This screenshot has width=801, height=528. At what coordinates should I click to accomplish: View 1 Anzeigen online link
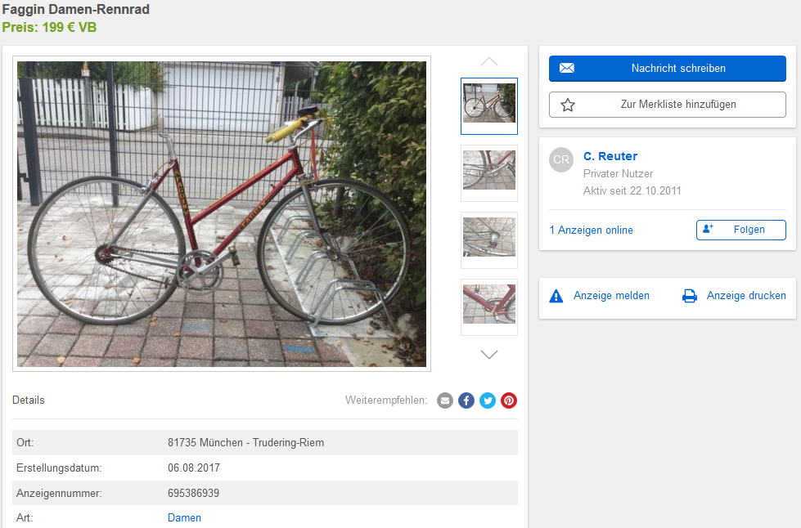click(x=591, y=230)
